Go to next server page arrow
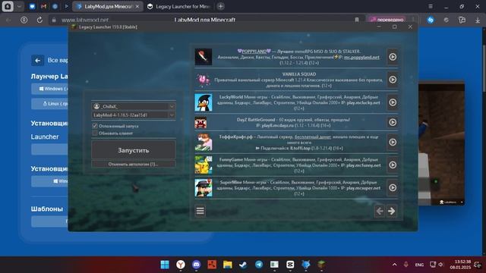Screen dimensions: 486x273 point(392,211)
